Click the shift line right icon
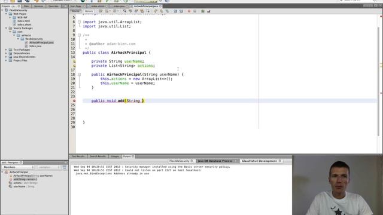Viewport: 383px width, 215px height. coord(181,11)
